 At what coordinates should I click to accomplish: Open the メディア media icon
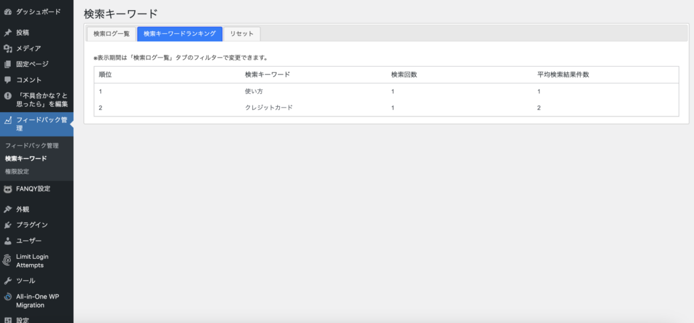coord(7,49)
